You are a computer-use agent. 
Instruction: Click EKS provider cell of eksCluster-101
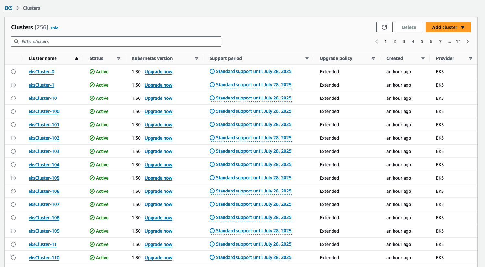(x=440, y=125)
